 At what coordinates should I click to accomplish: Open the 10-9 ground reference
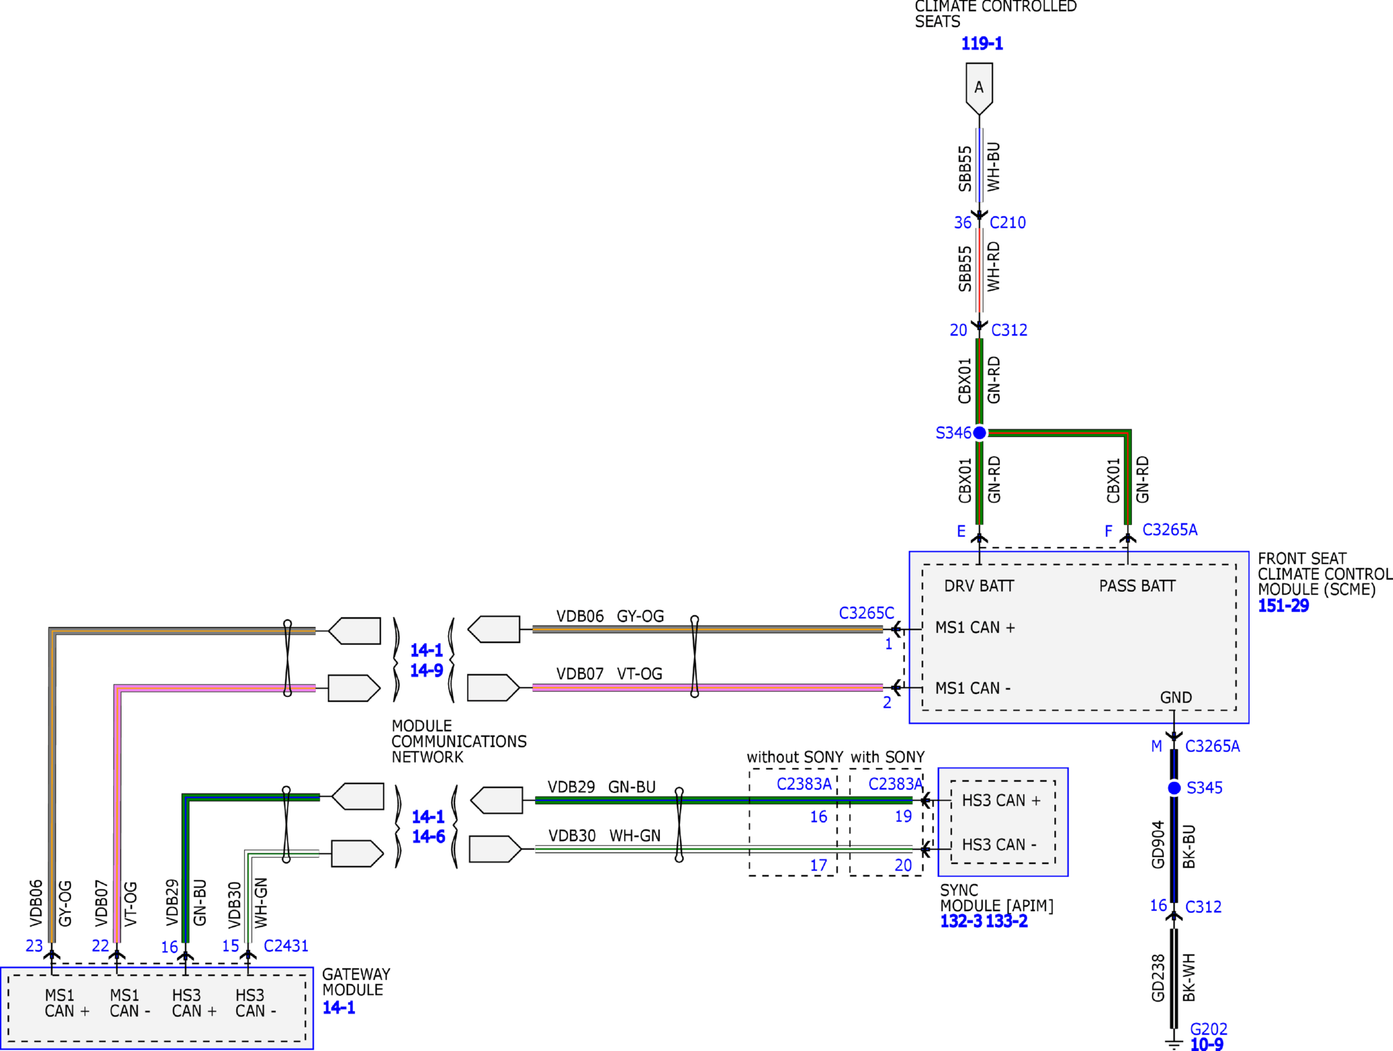click(1207, 1045)
